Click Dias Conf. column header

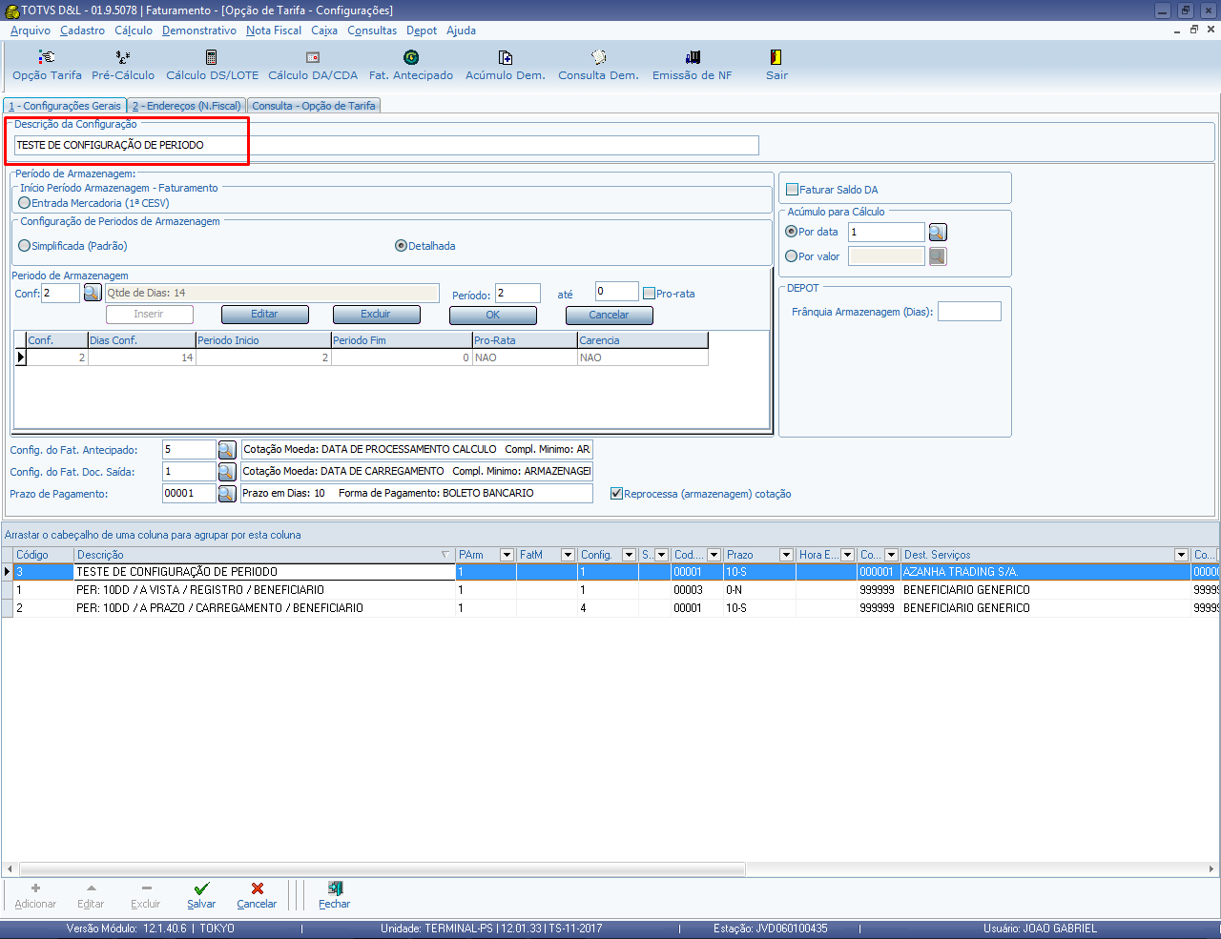tap(141, 340)
